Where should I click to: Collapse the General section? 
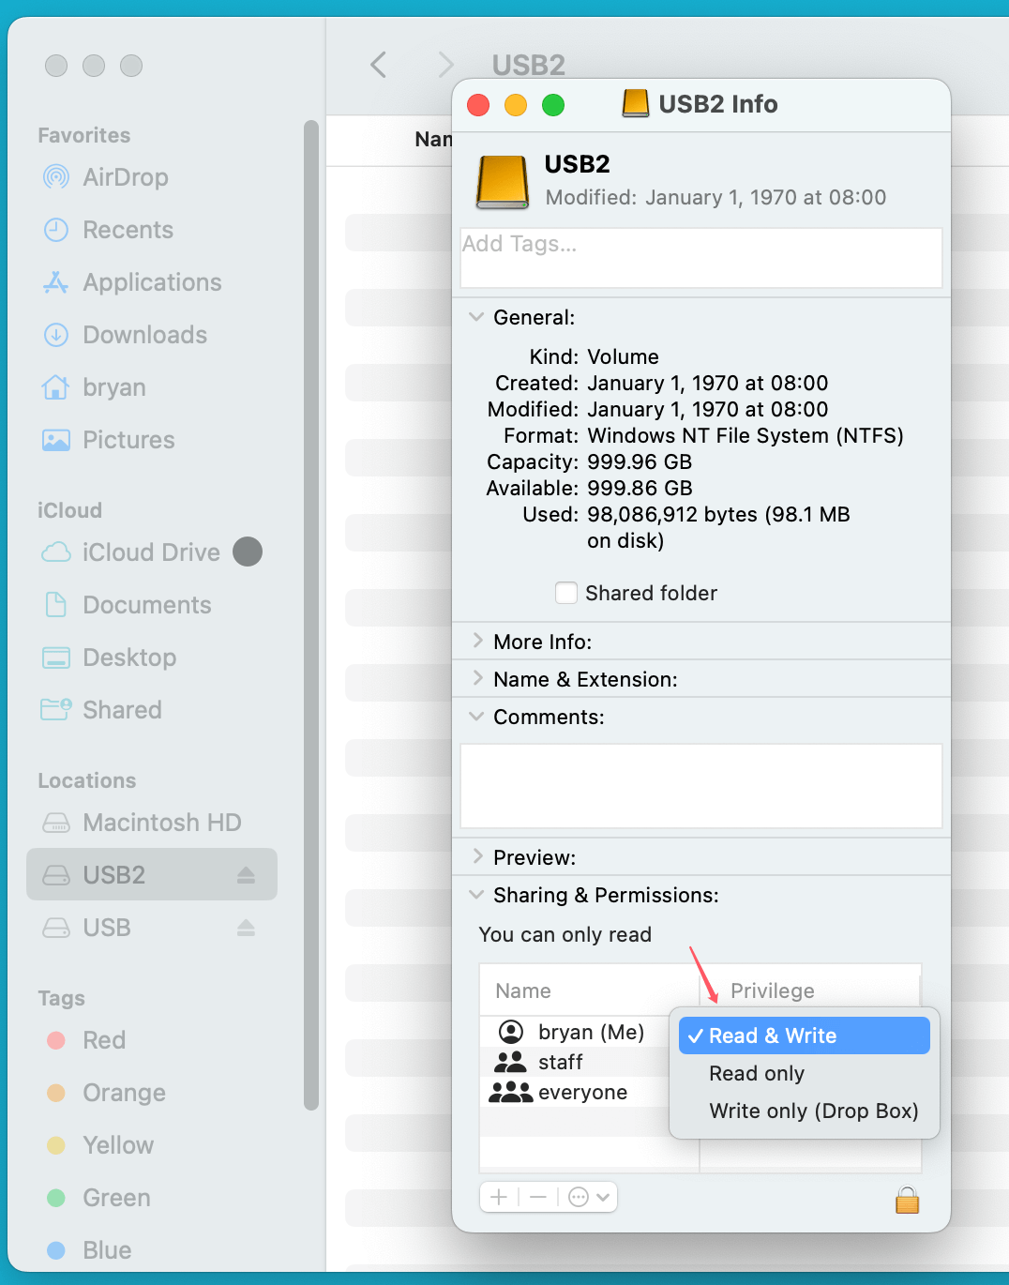click(475, 317)
